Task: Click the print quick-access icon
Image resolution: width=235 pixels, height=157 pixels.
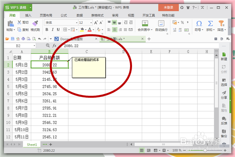Action: coord(23,39)
